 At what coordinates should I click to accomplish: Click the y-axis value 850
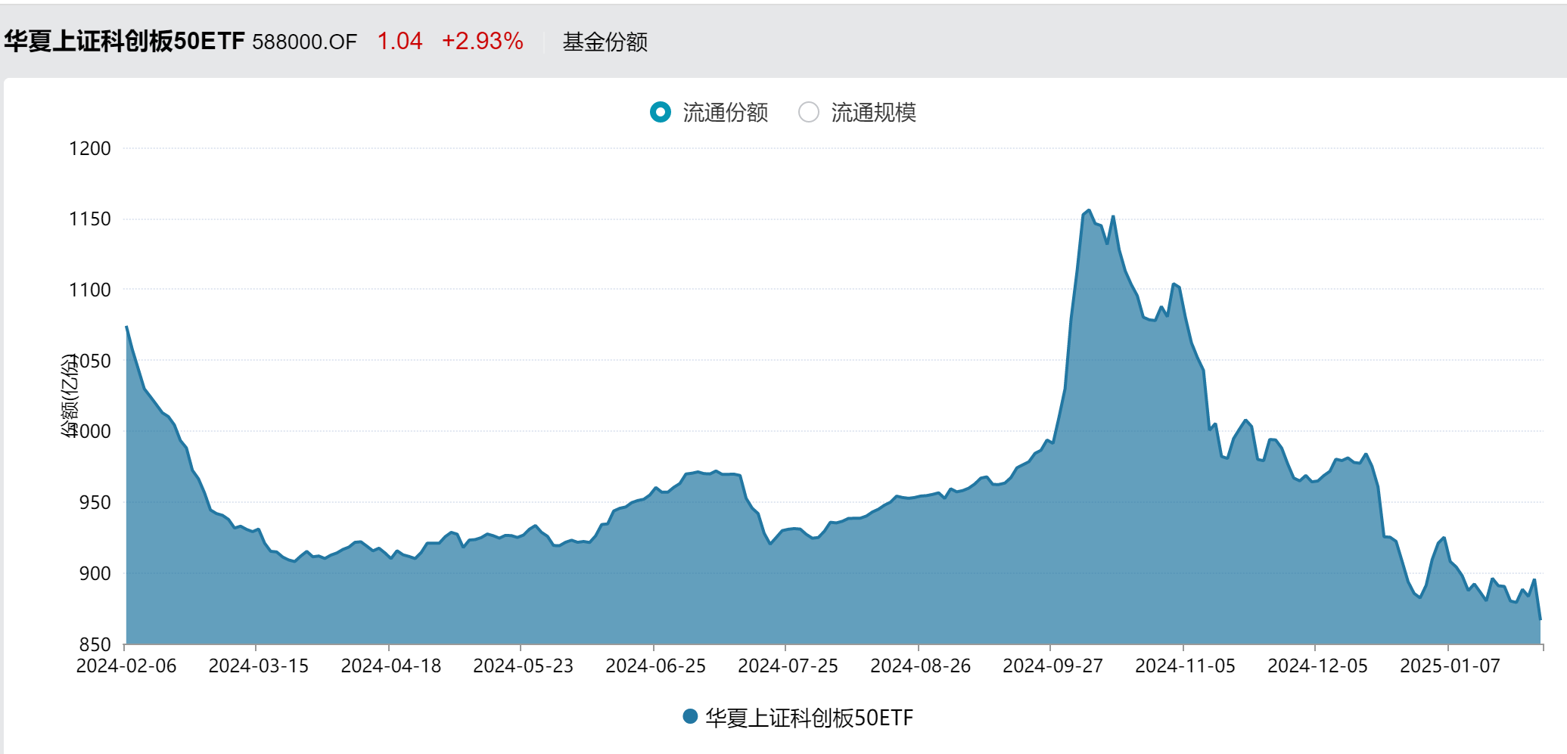pos(95,644)
